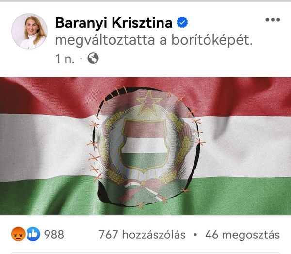Click the '1 n.' post timestamp
This screenshot has width=291, height=254.
(65, 59)
